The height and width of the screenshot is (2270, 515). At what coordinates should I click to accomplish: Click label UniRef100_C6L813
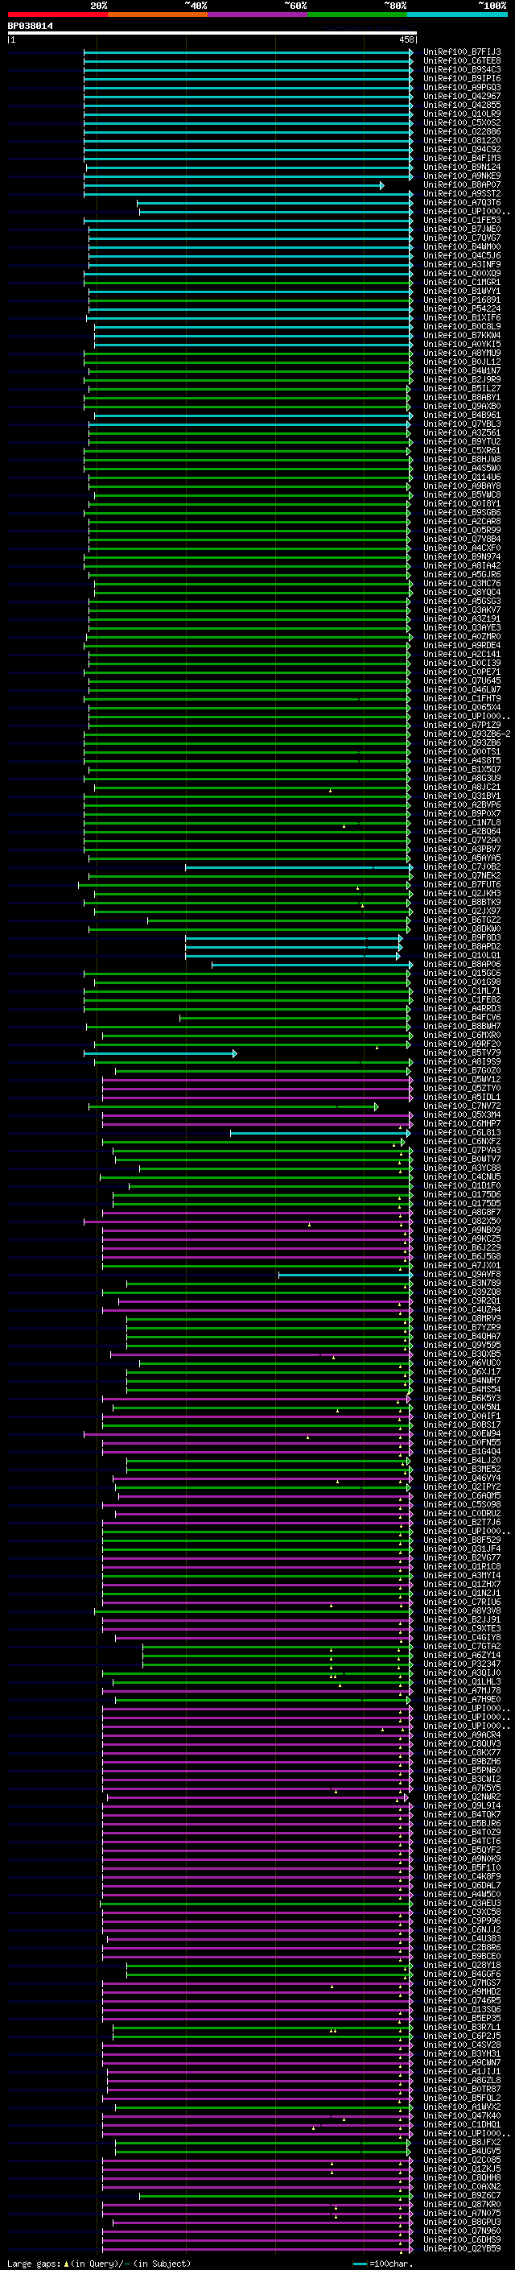tap(461, 1132)
